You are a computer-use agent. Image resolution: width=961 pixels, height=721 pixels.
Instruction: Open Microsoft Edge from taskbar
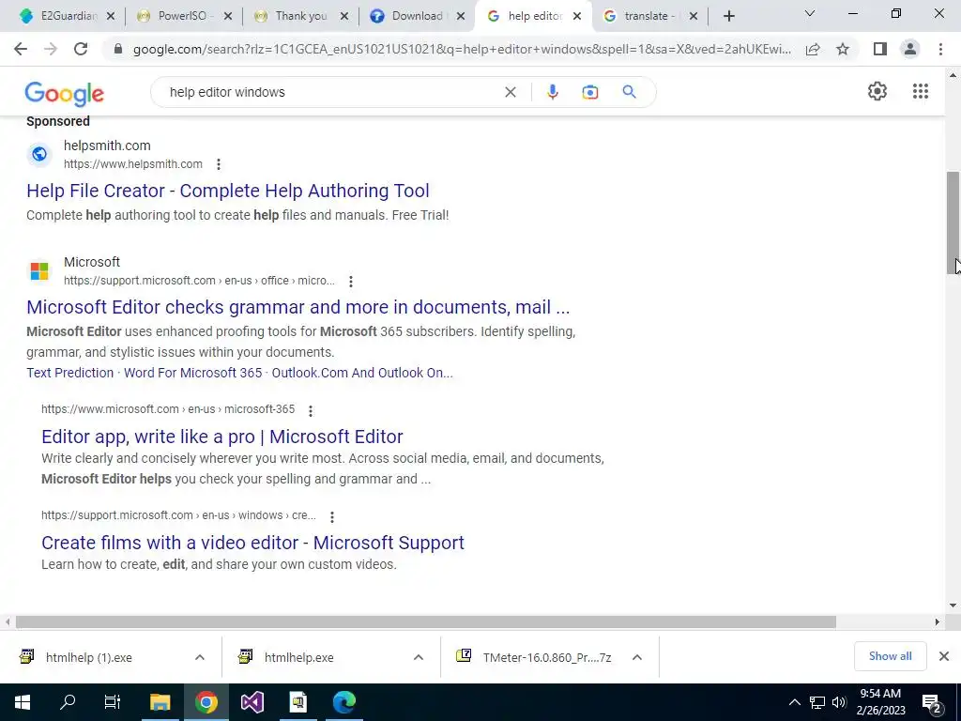[343, 702]
